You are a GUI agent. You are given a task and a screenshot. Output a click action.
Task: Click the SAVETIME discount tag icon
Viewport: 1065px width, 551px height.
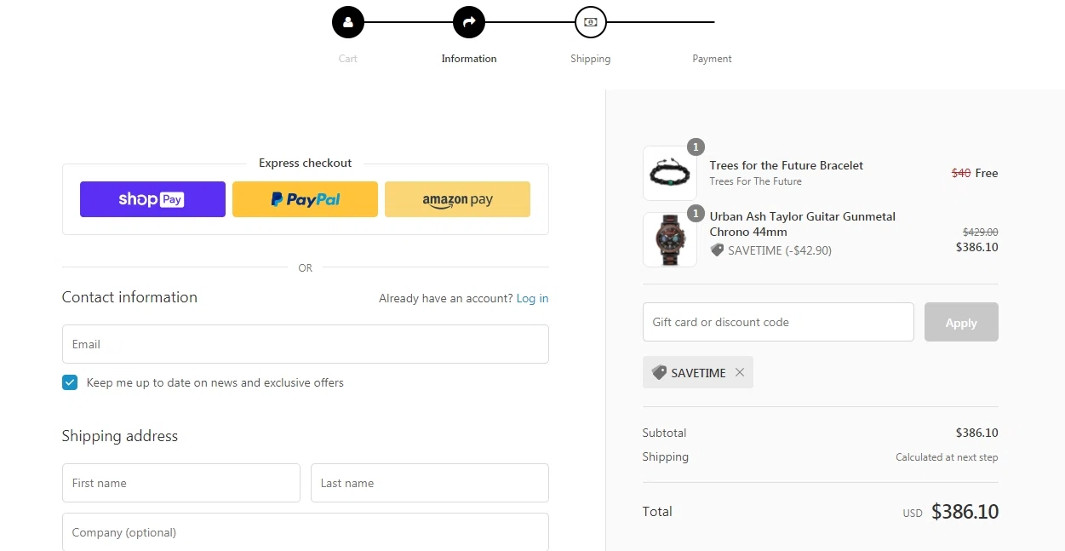coord(659,372)
